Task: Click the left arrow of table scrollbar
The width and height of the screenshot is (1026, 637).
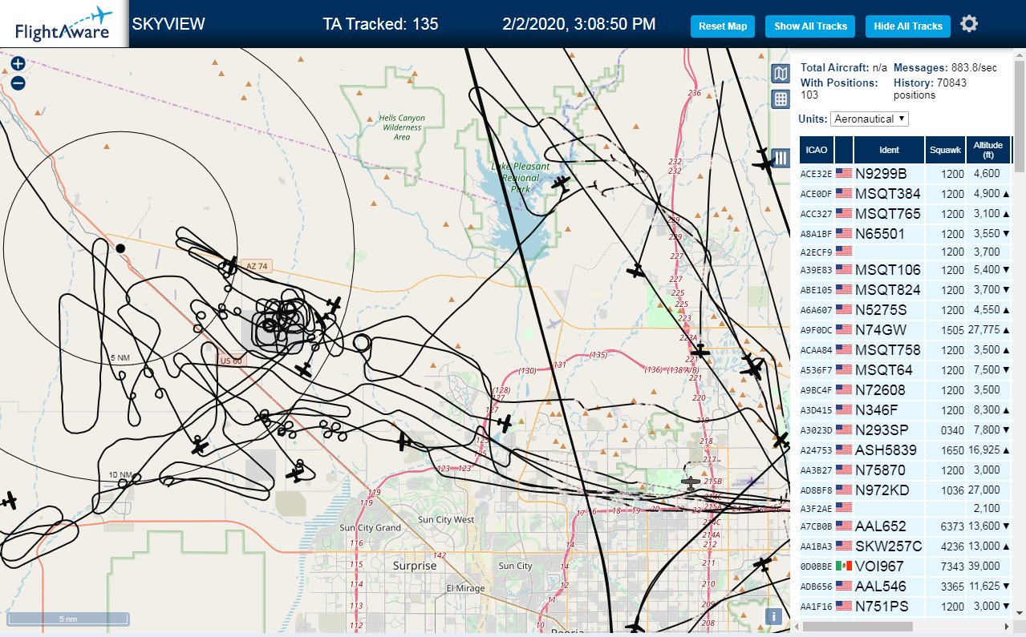Action: pyautogui.click(x=795, y=626)
